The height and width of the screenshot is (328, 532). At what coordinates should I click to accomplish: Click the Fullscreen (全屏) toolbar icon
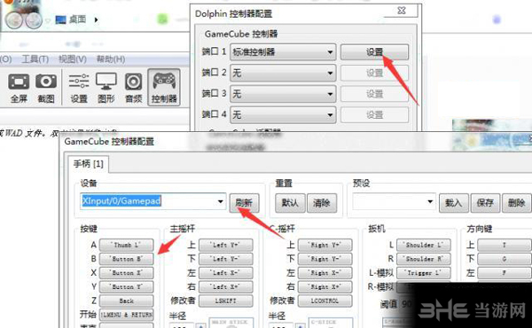pos(19,88)
